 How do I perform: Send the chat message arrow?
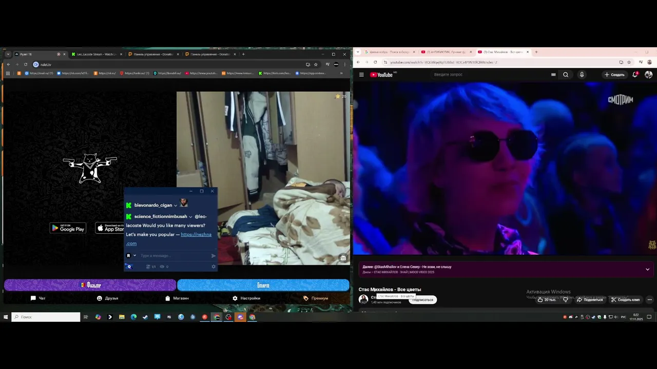pyautogui.click(x=214, y=255)
